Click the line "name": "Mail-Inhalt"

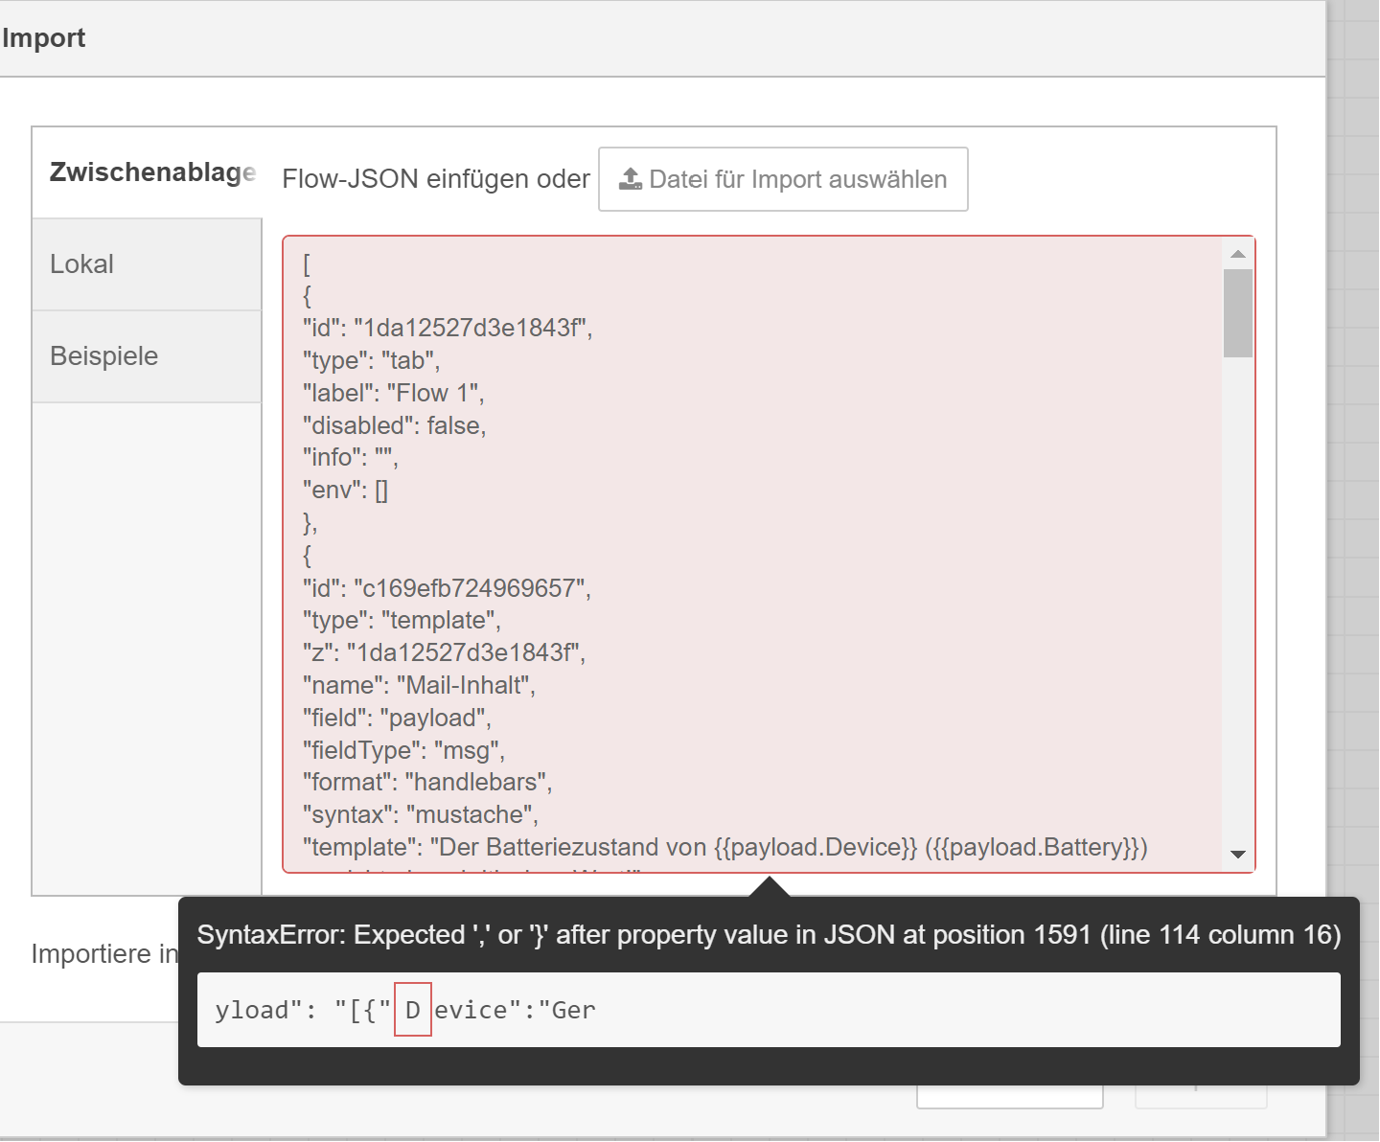[x=419, y=685]
